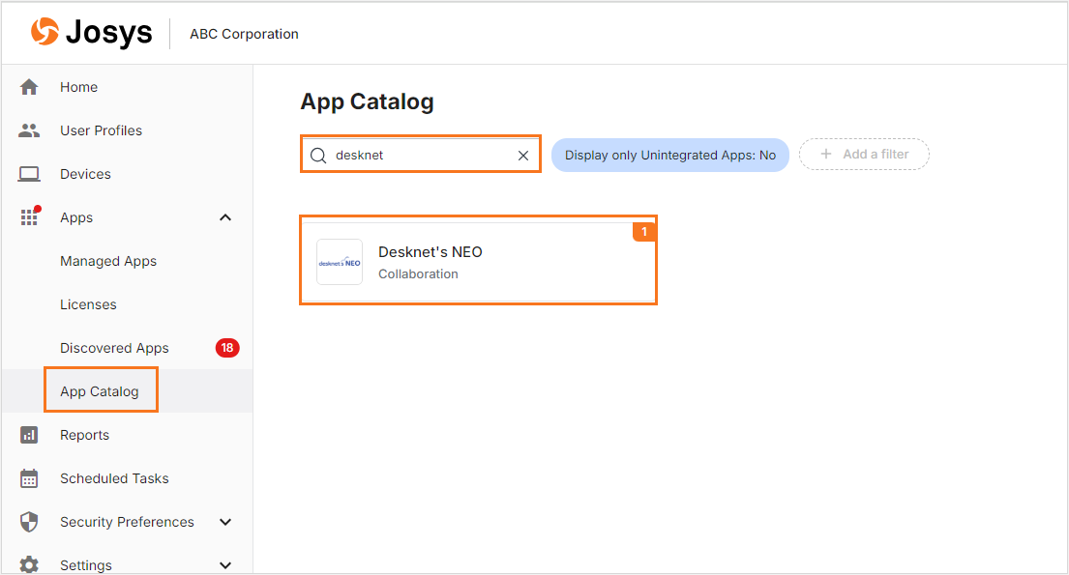This screenshot has width=1069, height=575.
Task: Open the Desknet's NEO card
Action: click(x=478, y=262)
